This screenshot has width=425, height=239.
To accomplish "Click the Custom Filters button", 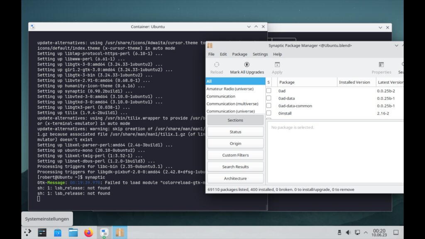I will point(235,155).
